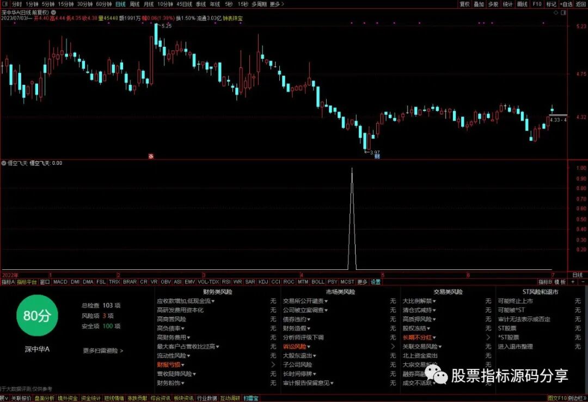Select 60分钟 timeframe
Screen dimensions: 588x402
point(104,4)
